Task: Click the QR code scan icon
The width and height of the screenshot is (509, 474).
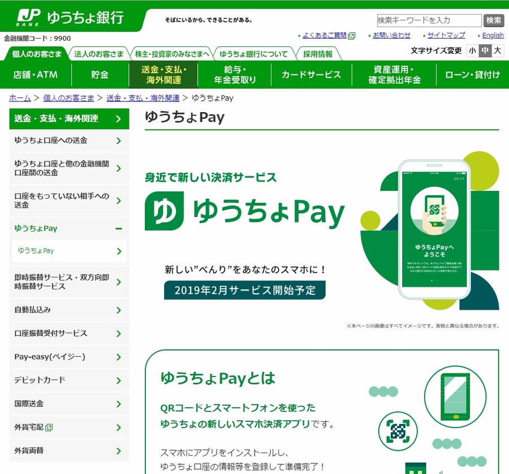Action: (398, 432)
